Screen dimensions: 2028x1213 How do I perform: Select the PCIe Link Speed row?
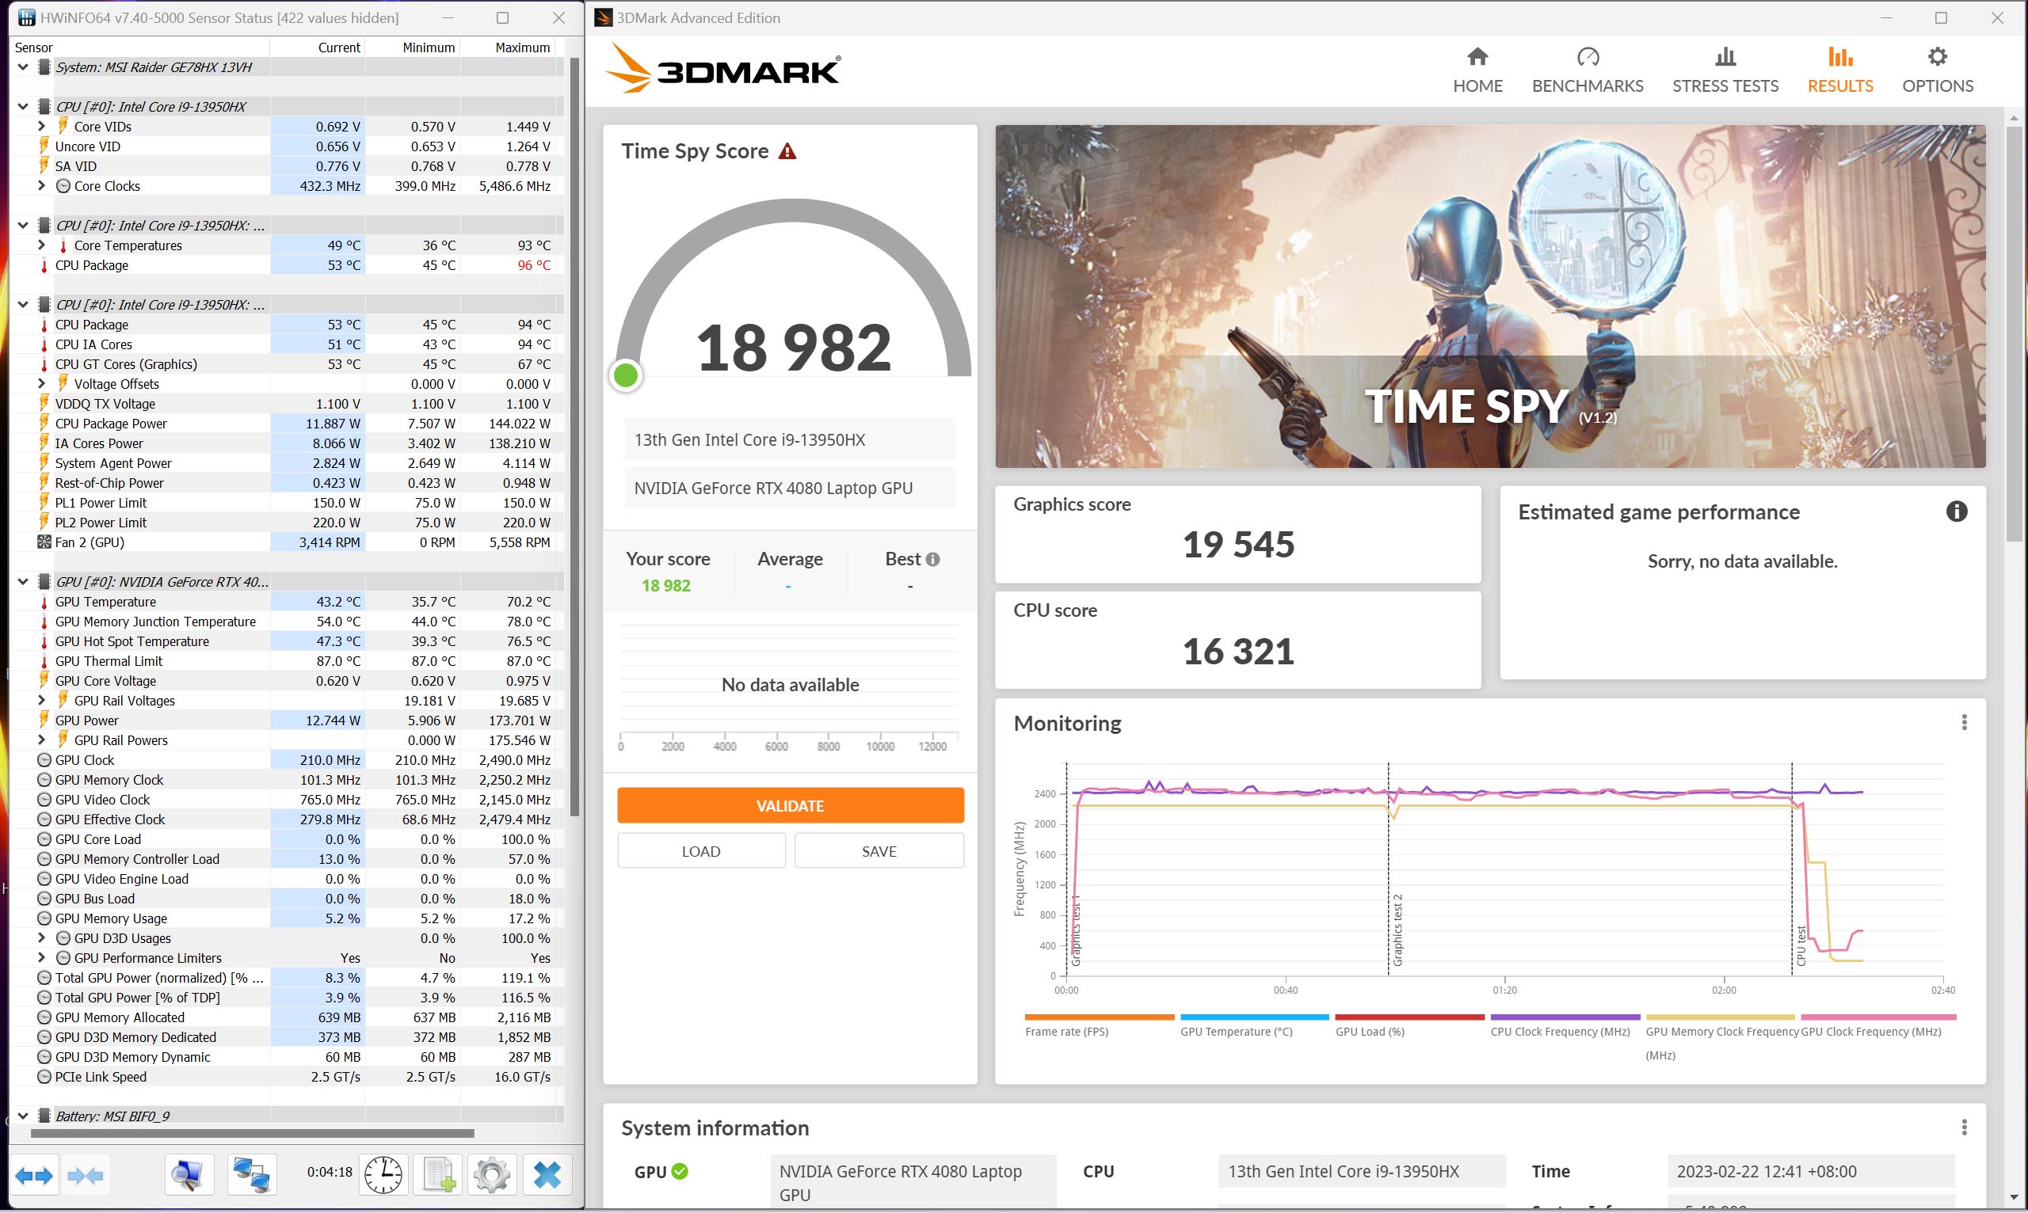286,1077
